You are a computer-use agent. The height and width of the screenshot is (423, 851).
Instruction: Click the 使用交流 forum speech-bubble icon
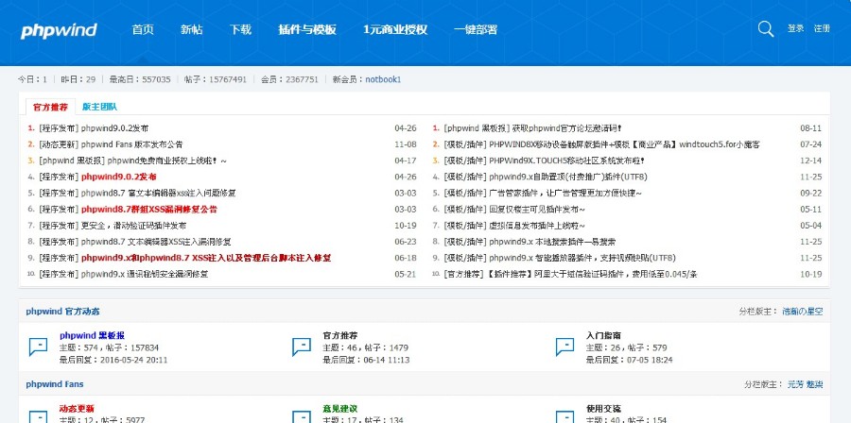click(564, 417)
